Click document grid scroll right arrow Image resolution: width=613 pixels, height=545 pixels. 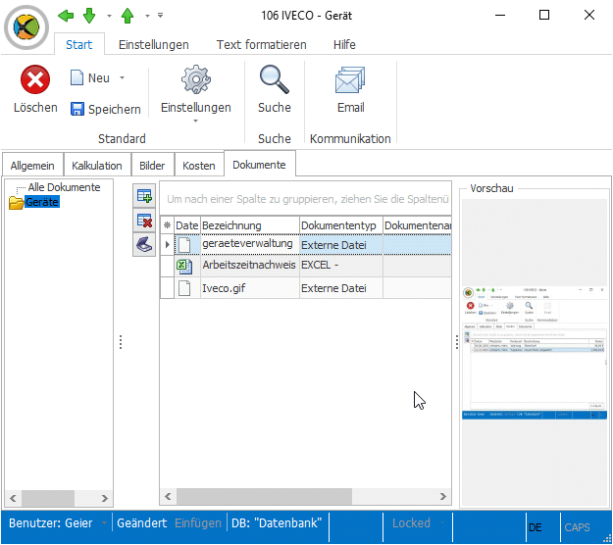443,496
